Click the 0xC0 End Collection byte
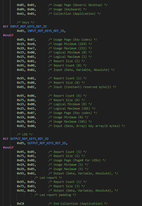142x206 pixels. 20,204
